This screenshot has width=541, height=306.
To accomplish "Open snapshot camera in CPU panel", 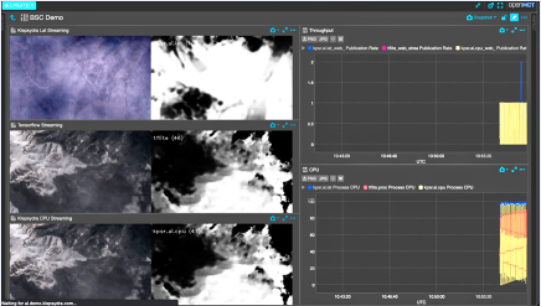I will point(503,170).
